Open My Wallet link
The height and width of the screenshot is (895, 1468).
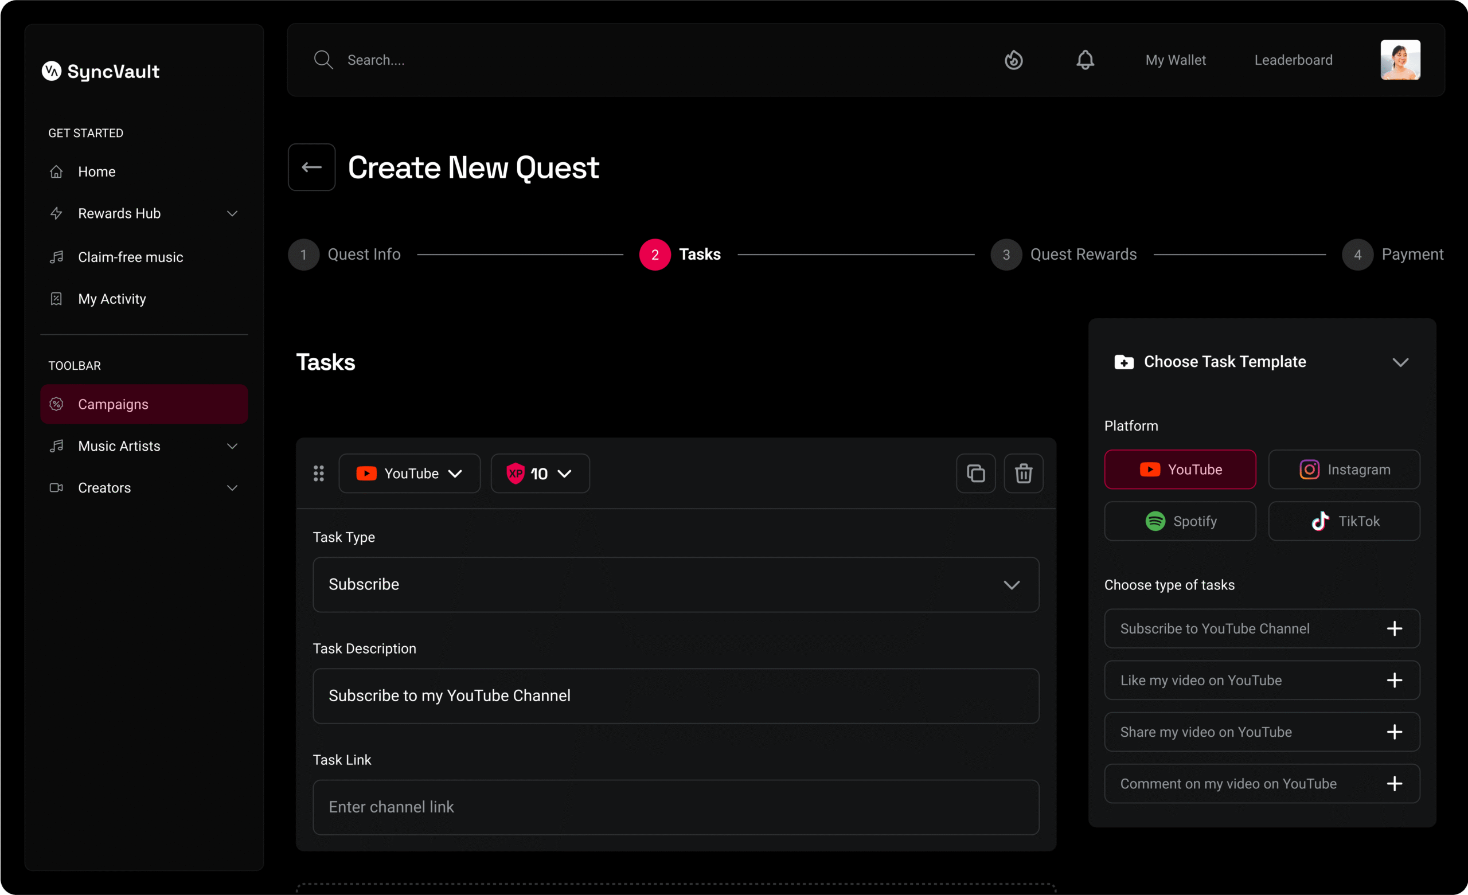(1175, 60)
